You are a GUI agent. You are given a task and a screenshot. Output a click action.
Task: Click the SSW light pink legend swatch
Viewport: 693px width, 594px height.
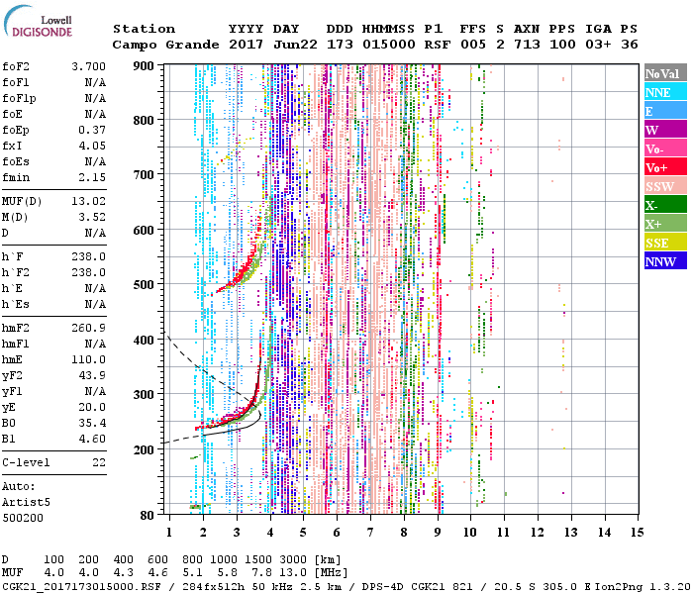point(664,186)
